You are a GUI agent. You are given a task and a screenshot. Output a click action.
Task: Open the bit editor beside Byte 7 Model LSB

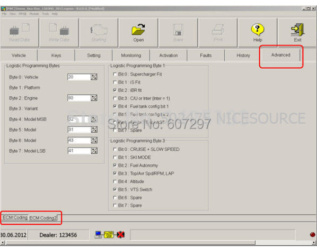94,151
